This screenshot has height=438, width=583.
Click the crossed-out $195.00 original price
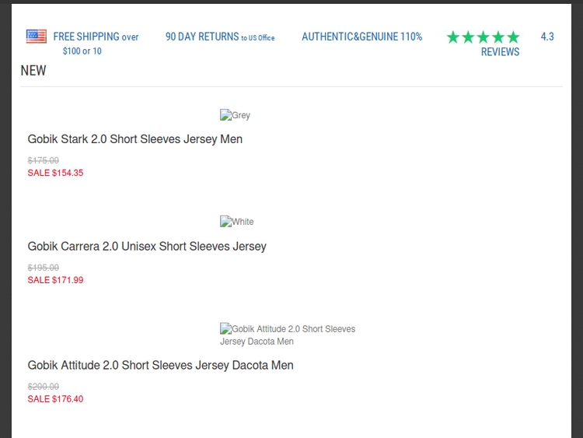tap(44, 268)
